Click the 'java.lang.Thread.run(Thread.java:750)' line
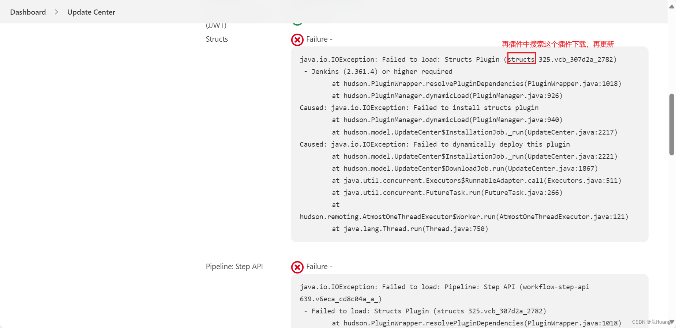 [410, 229]
